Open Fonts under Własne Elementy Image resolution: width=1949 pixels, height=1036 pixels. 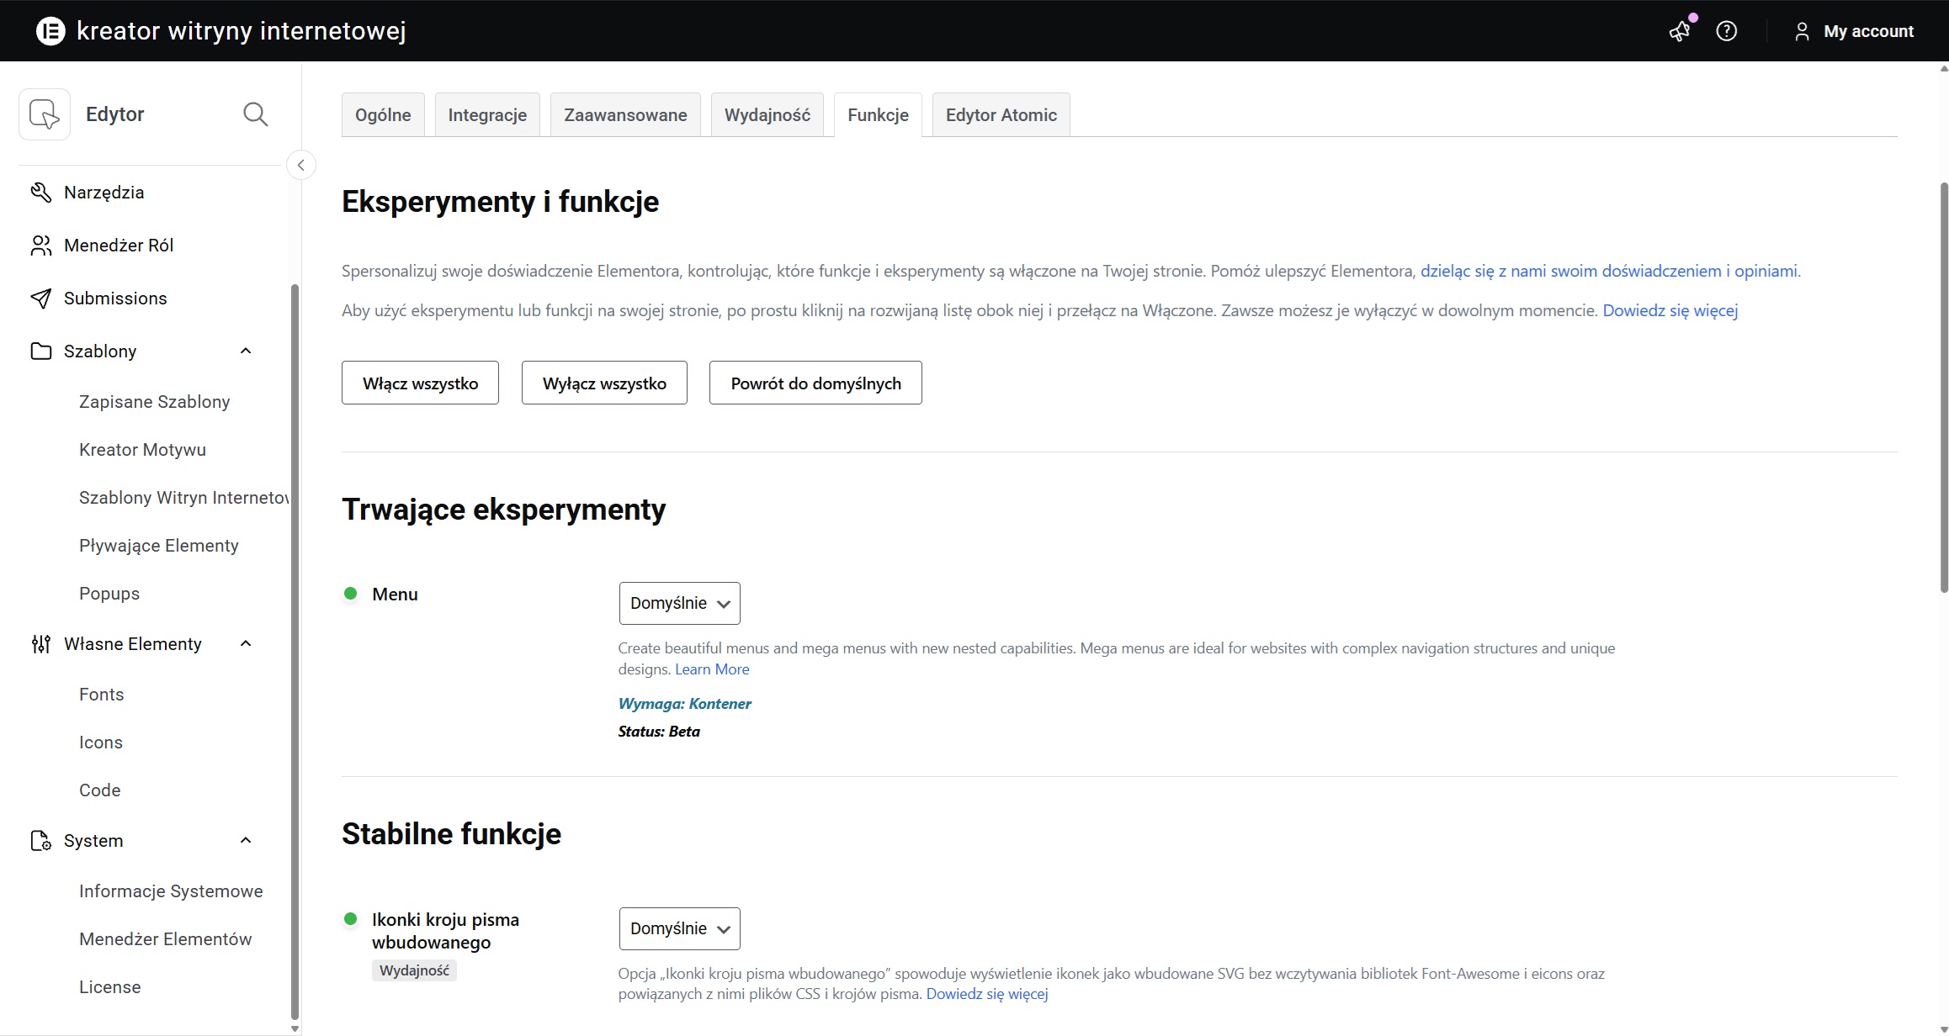(102, 695)
